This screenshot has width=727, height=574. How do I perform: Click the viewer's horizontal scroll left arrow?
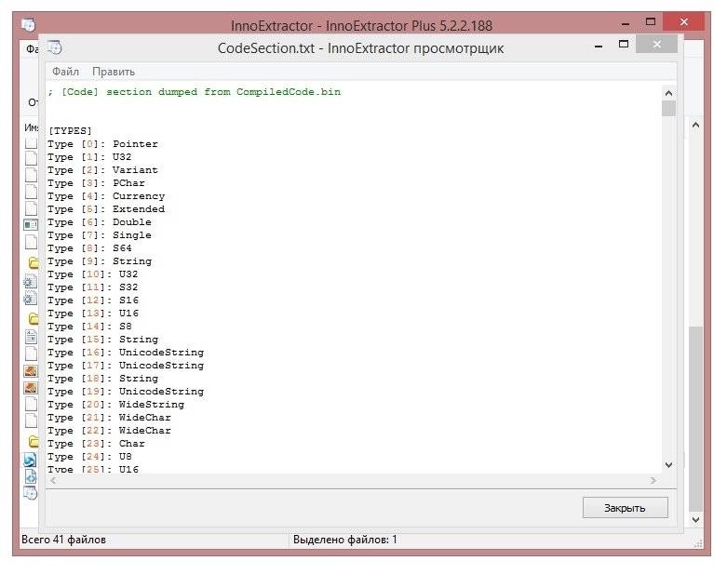click(54, 480)
